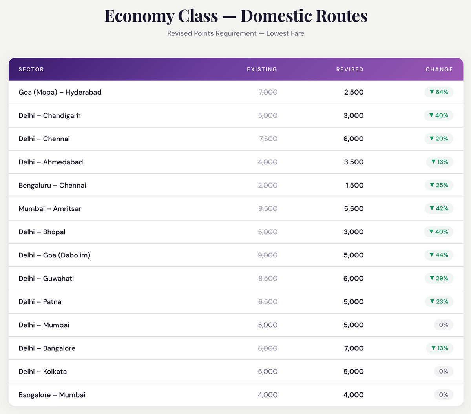This screenshot has width=471, height=414.
Task: Tap the ▼ 42% badge for Mumbai–Amritsar
Action: tap(438, 208)
